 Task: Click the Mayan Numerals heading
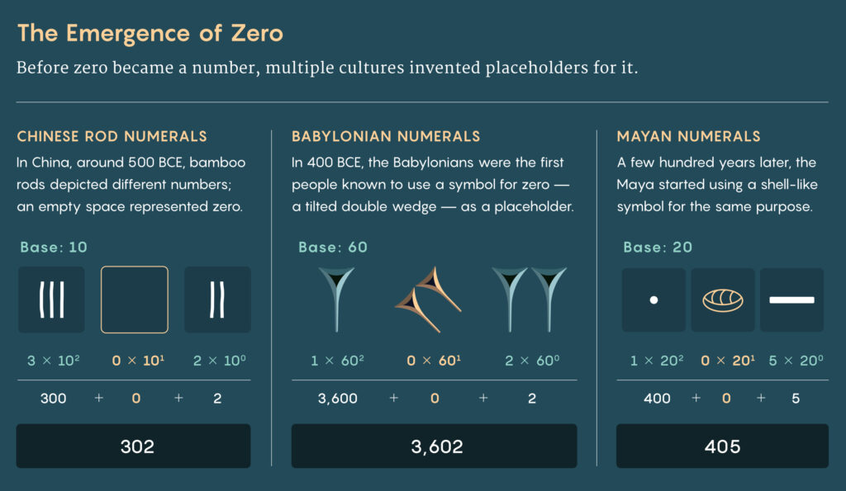[688, 136]
